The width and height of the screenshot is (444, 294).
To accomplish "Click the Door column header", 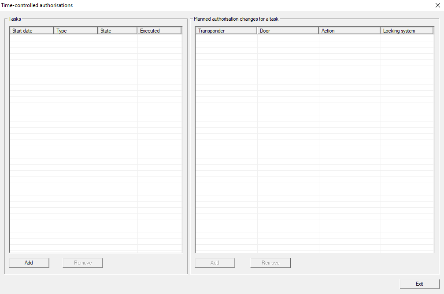I will pyautogui.click(x=288, y=31).
